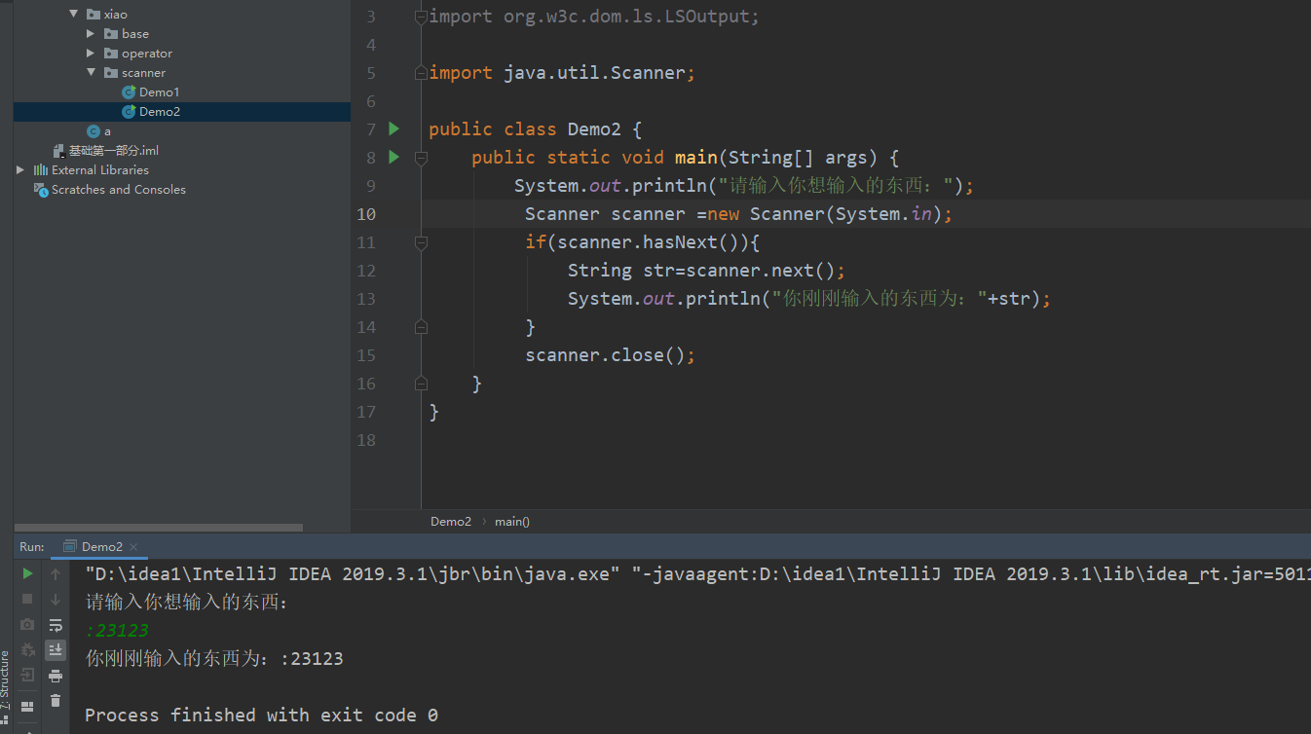Click main() in the breadcrumb bar
The width and height of the screenshot is (1311, 734).
(x=512, y=522)
